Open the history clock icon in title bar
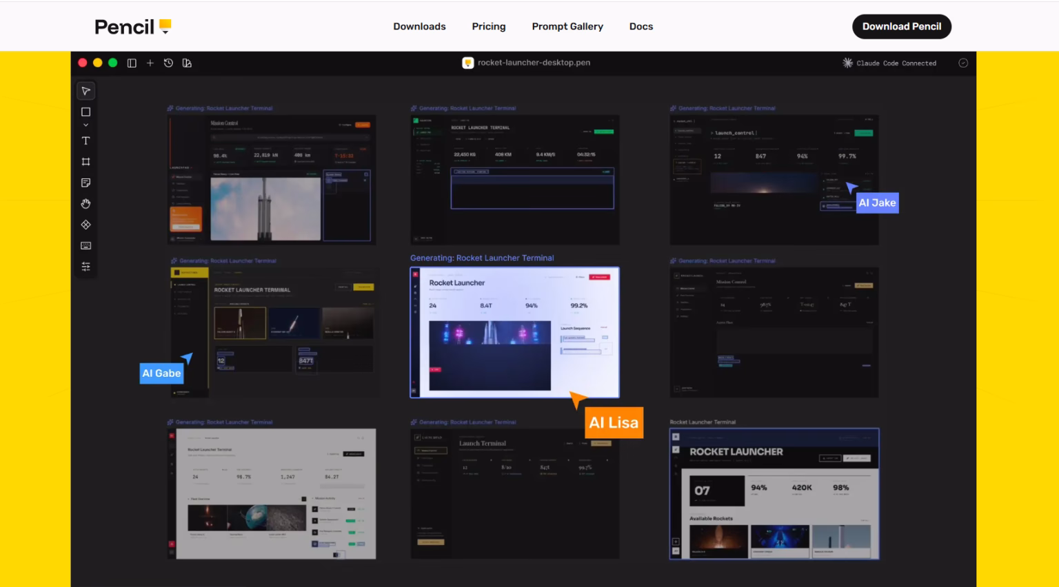This screenshot has width=1059, height=587. [x=168, y=63]
